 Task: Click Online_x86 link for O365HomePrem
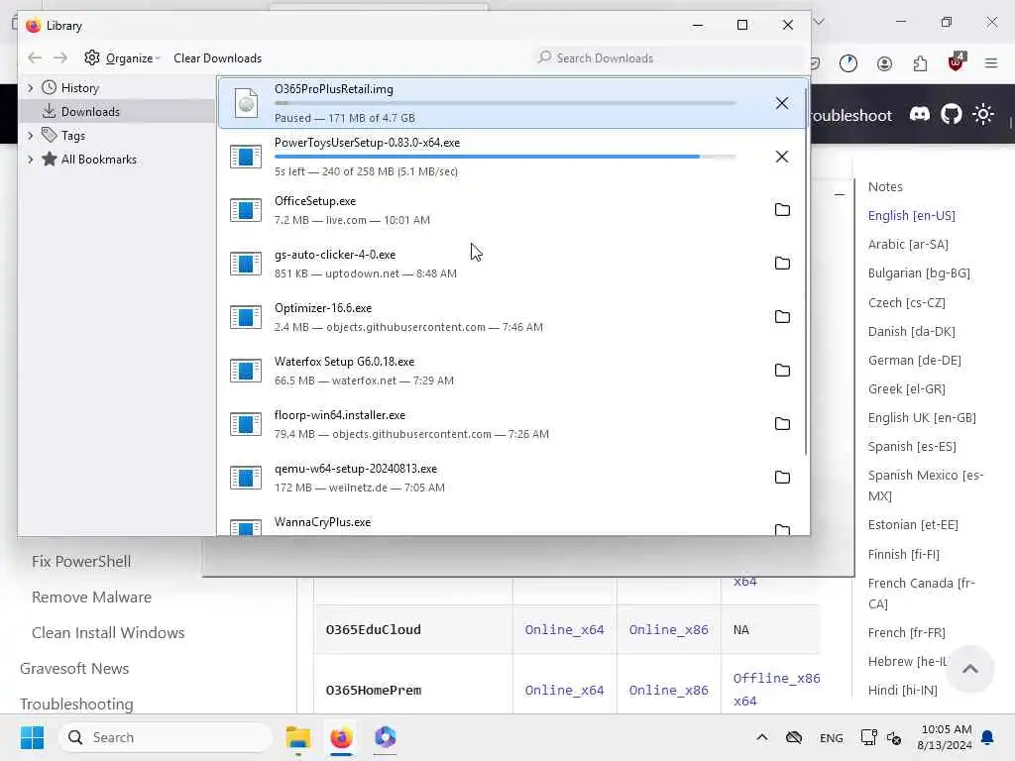coord(668,691)
